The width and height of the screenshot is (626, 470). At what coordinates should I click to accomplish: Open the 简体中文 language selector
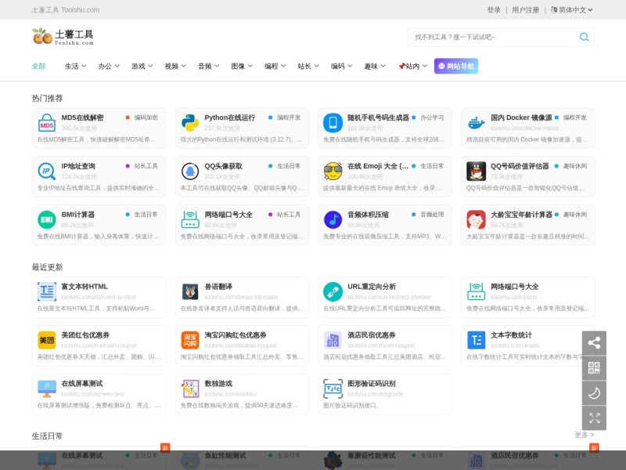pyautogui.click(x=572, y=10)
